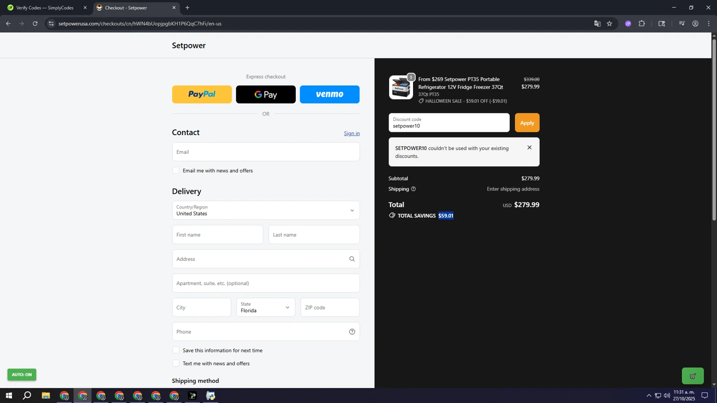The image size is (717, 403).
Task: Open the notifications center icon
Action: 705,396
